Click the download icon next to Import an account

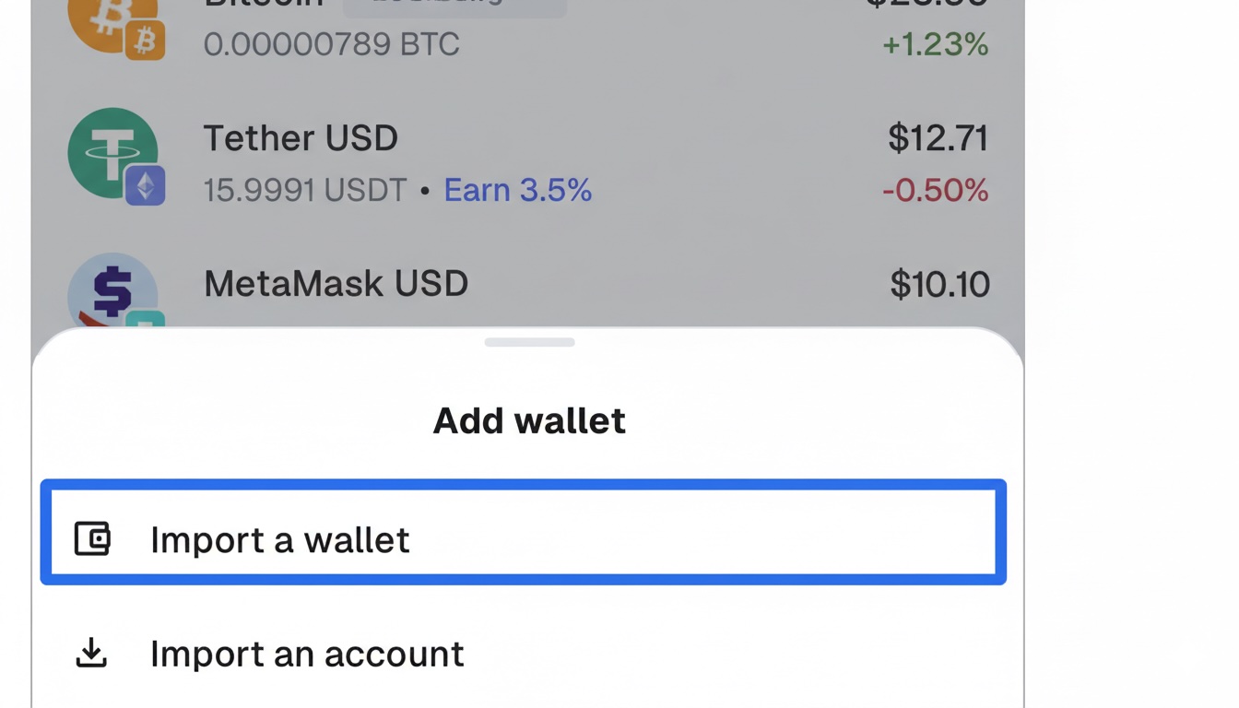pos(89,653)
